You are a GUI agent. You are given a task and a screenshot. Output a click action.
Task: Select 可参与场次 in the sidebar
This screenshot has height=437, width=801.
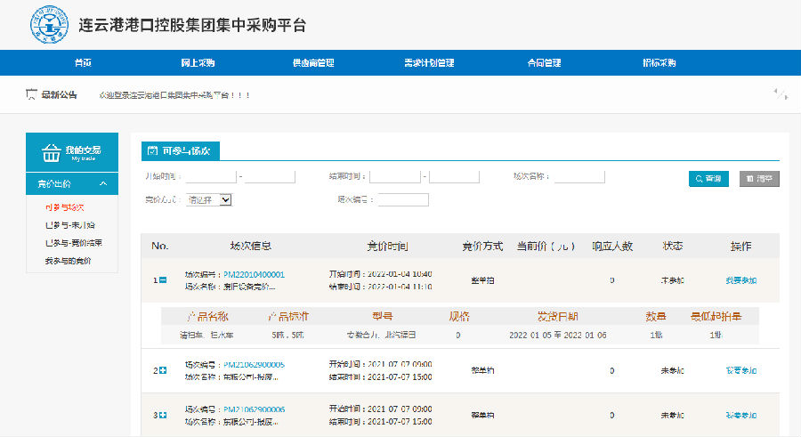[64, 207]
